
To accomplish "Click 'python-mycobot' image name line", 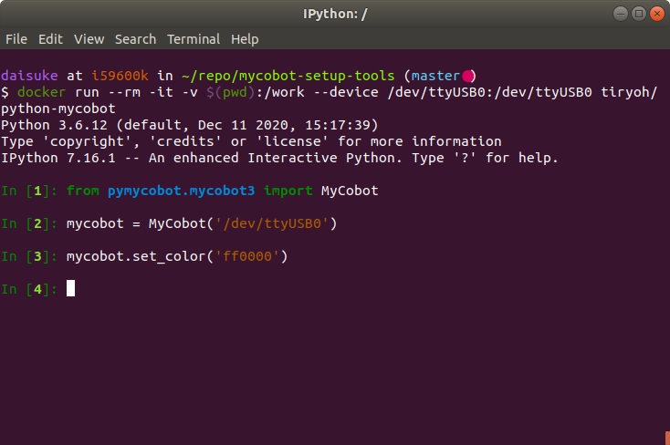I will coord(58,109).
